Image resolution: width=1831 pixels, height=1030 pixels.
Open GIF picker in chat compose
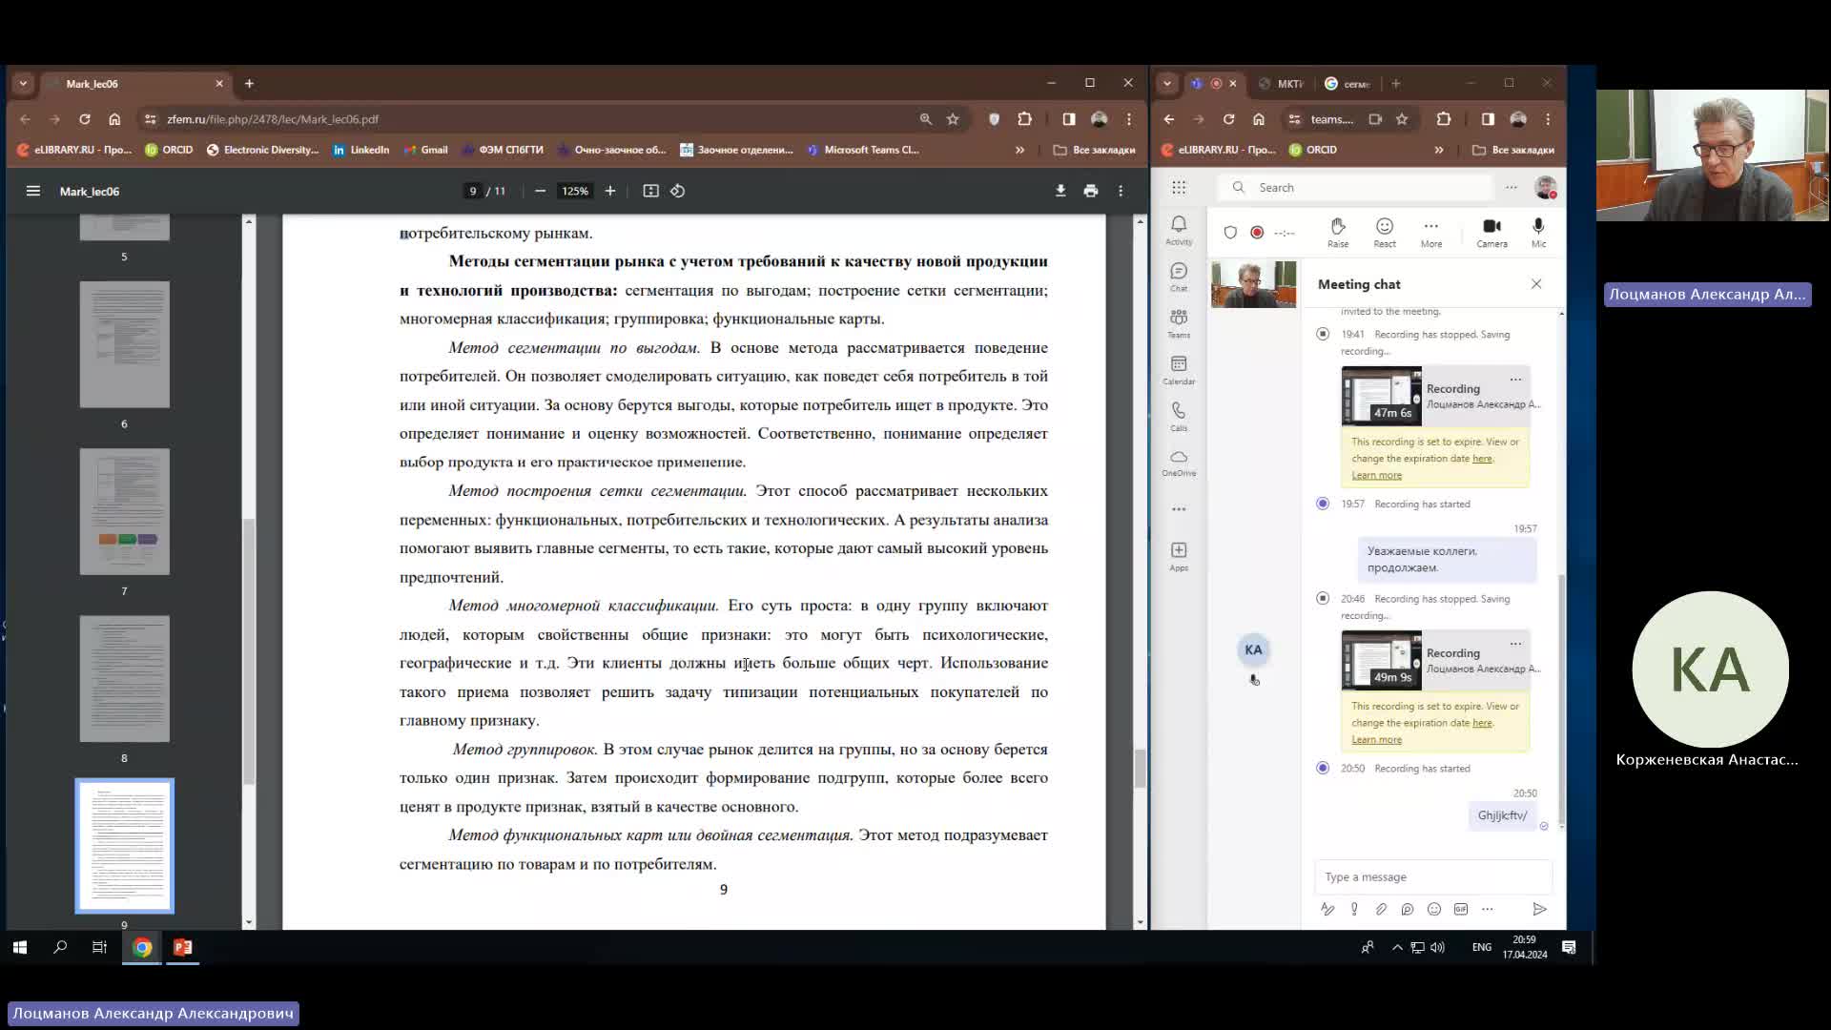1461,909
